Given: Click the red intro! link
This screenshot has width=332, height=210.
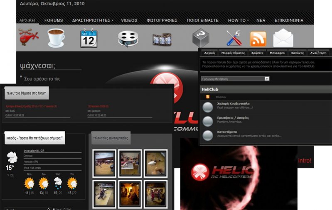Looking at the screenshot, I should 305,161.
